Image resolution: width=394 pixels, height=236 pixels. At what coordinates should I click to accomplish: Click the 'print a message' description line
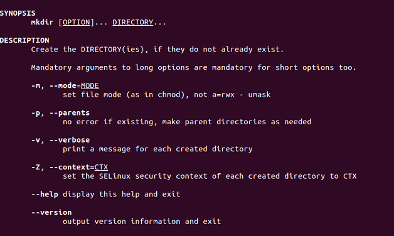(x=157, y=149)
